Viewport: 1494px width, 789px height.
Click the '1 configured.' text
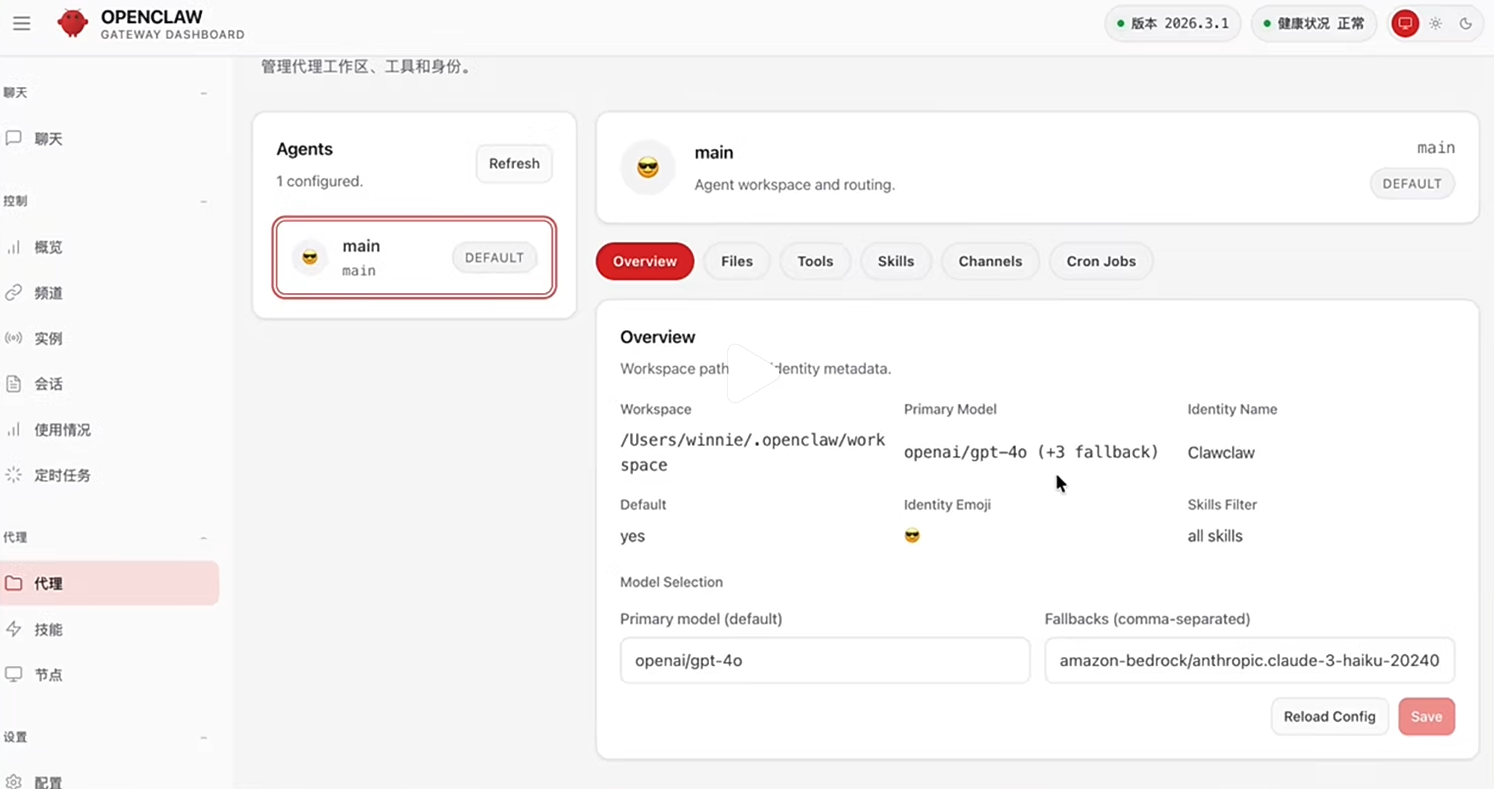pos(319,181)
